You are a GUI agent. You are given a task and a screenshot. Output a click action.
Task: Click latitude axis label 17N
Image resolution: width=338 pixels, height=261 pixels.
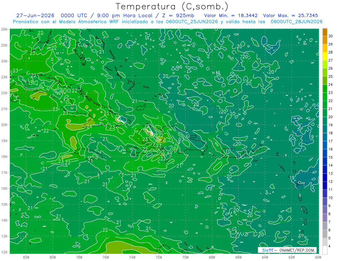coord(4,172)
